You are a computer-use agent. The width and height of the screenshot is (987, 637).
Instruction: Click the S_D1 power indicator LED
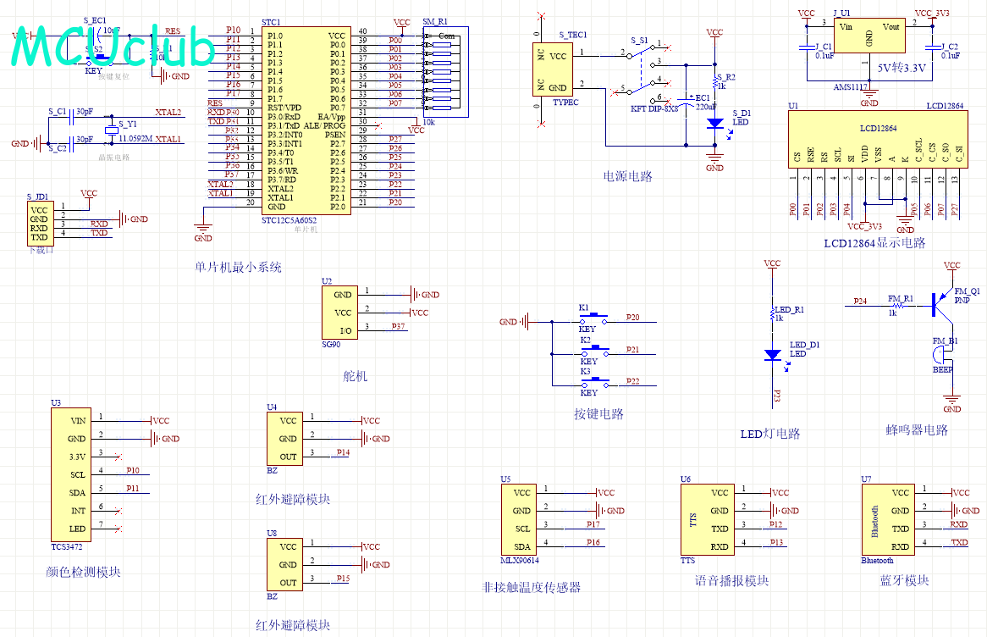coord(714,123)
